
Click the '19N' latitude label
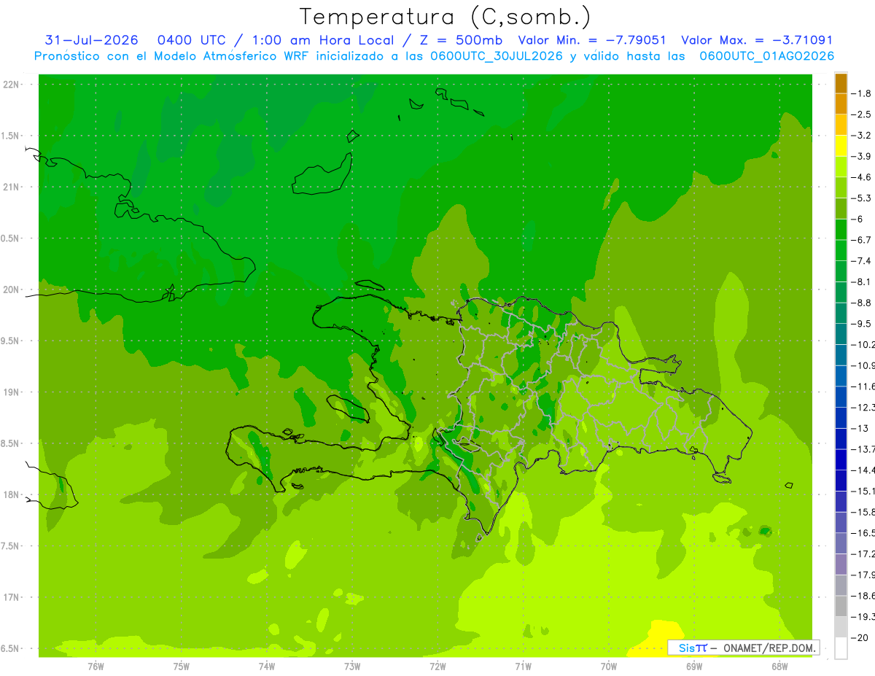pyautogui.click(x=12, y=392)
